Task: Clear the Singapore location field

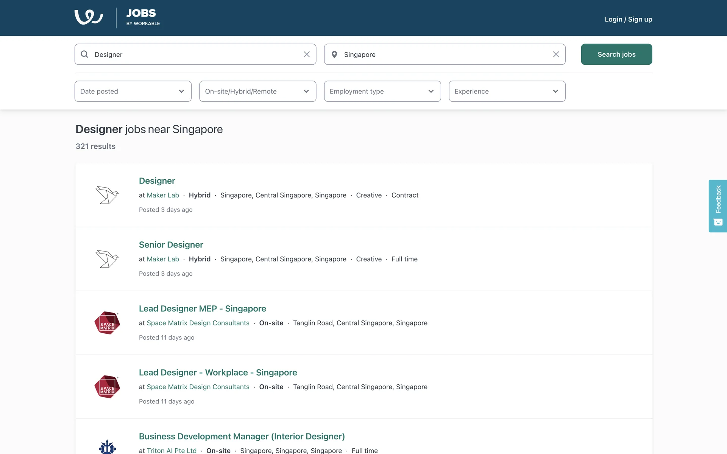Action: point(556,54)
